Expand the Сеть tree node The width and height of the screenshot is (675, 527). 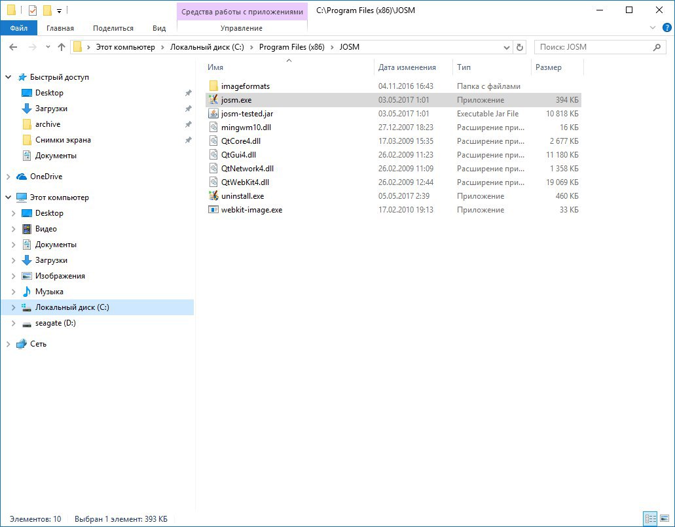point(8,344)
